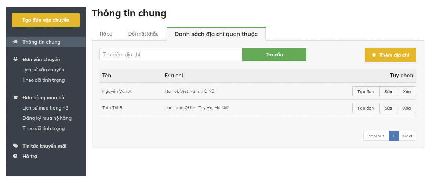Click the question mark icon beside Hỗ trợ
The height and width of the screenshot is (184, 441).
[15, 156]
